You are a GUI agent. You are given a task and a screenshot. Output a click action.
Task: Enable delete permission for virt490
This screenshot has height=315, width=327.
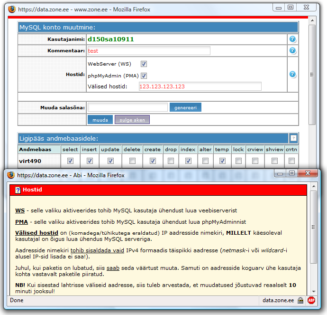pos(132,161)
